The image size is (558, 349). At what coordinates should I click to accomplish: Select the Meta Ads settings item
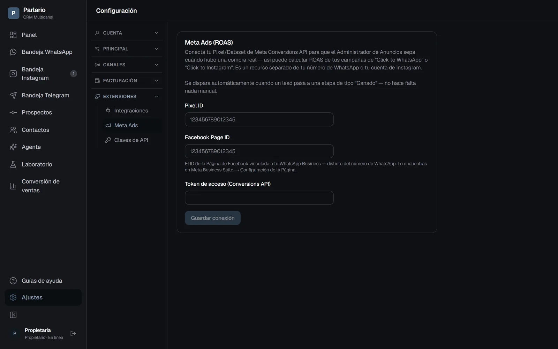[131, 125]
